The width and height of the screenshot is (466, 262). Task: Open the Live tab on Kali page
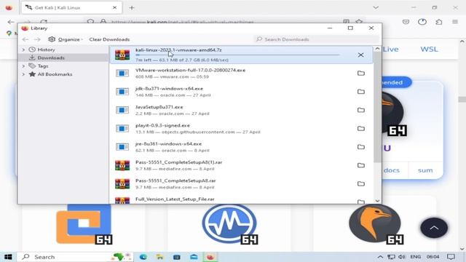click(390, 49)
